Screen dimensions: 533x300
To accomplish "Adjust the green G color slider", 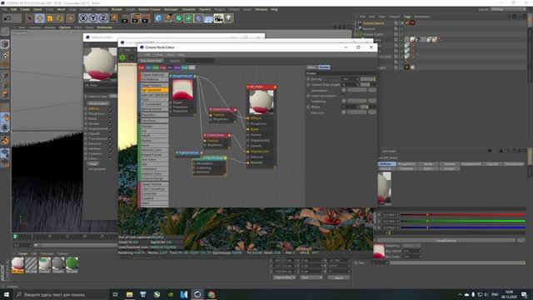I will [x=463, y=221].
